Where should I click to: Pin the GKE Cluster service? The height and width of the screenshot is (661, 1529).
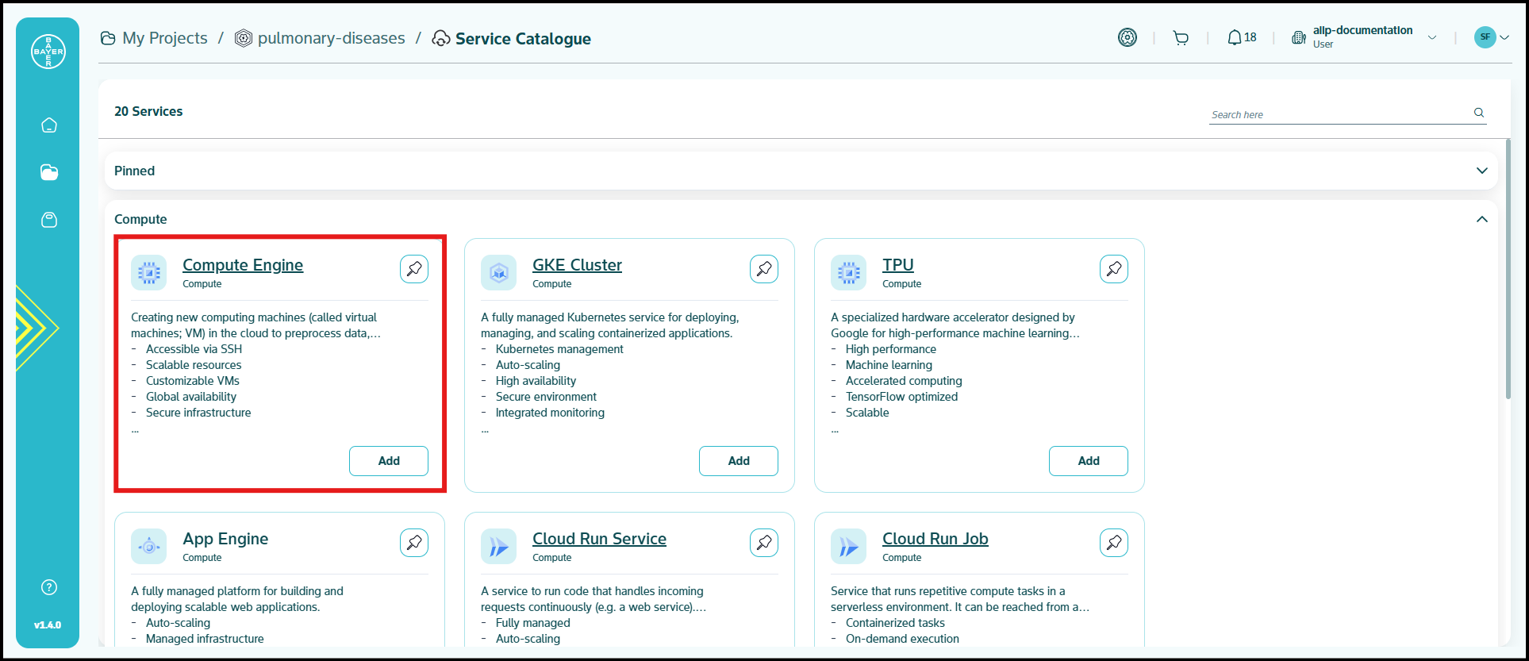point(764,269)
